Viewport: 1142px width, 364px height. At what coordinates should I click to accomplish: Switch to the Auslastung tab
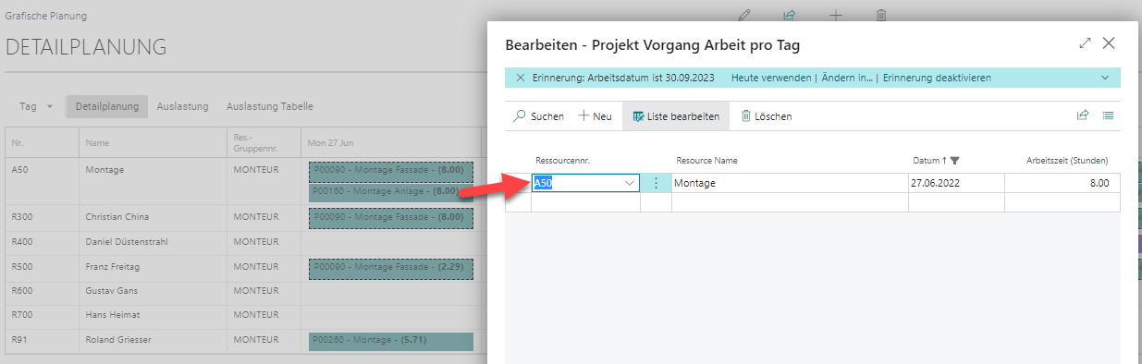[x=182, y=106]
